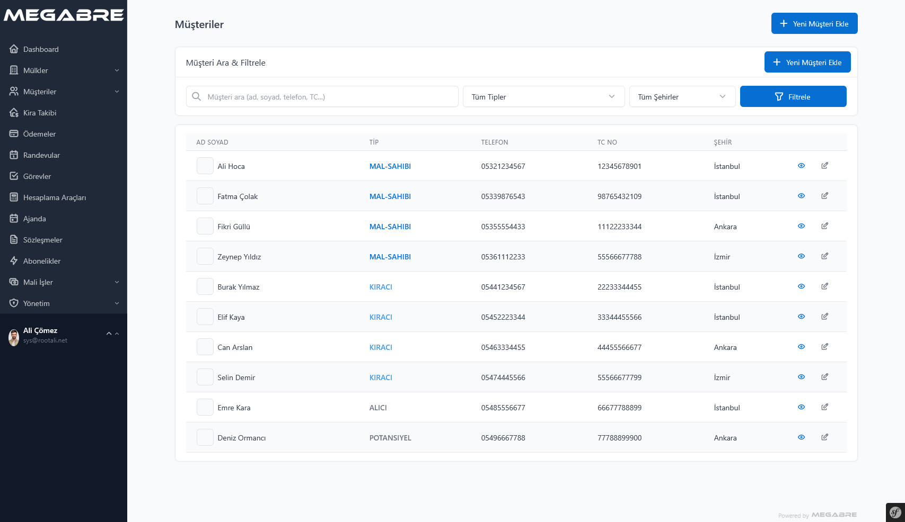Expand the Mülkler sidebar menu
This screenshot has height=522, width=905.
pos(64,70)
